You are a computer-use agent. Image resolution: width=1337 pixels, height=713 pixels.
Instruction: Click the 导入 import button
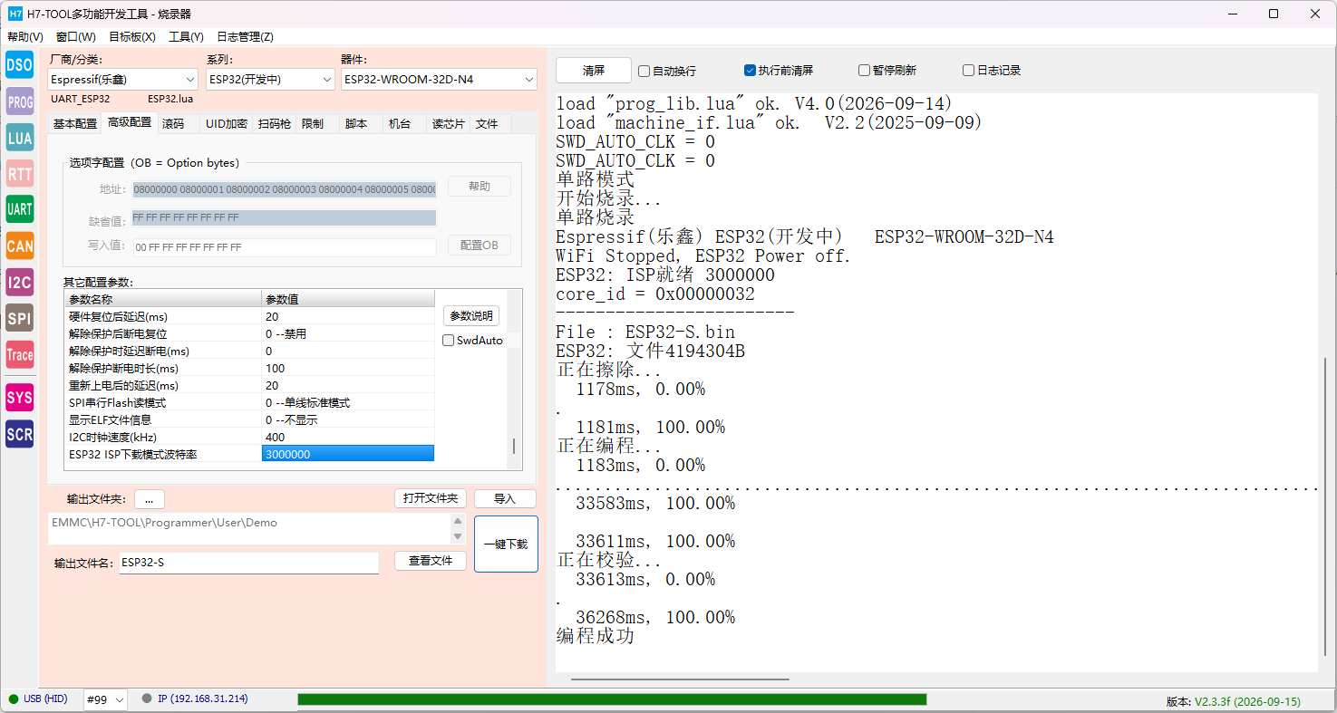tap(505, 499)
